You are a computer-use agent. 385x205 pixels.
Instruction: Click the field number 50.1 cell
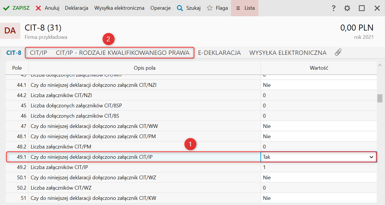(17, 178)
